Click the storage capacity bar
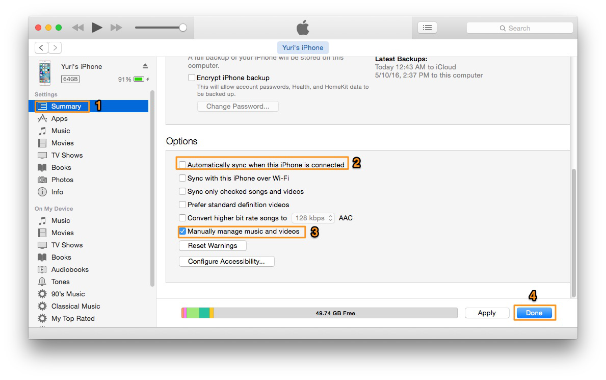Viewport: 606px width, 380px height. coord(319,313)
